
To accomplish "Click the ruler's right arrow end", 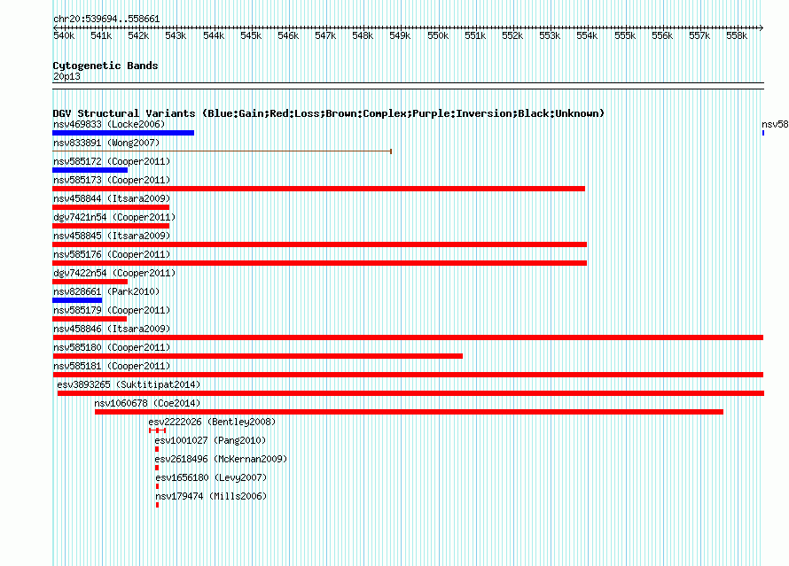I will tap(762, 27).
